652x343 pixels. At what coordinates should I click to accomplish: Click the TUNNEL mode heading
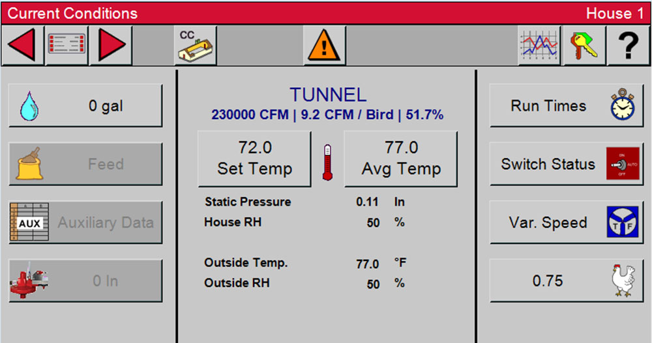pyautogui.click(x=328, y=95)
